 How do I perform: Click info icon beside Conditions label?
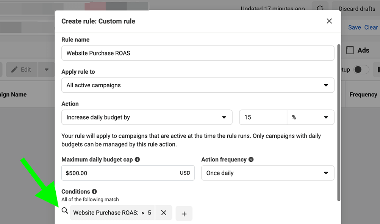pyautogui.click(x=94, y=192)
